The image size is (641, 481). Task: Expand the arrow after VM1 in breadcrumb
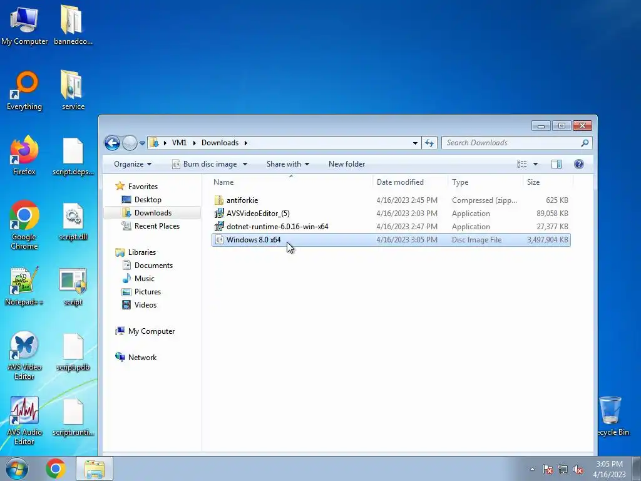pyautogui.click(x=194, y=143)
